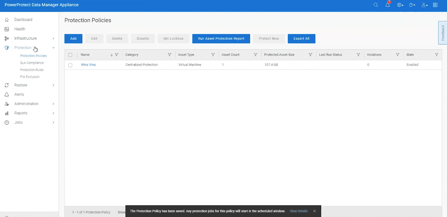Open the settings gear menu

pos(400,5)
